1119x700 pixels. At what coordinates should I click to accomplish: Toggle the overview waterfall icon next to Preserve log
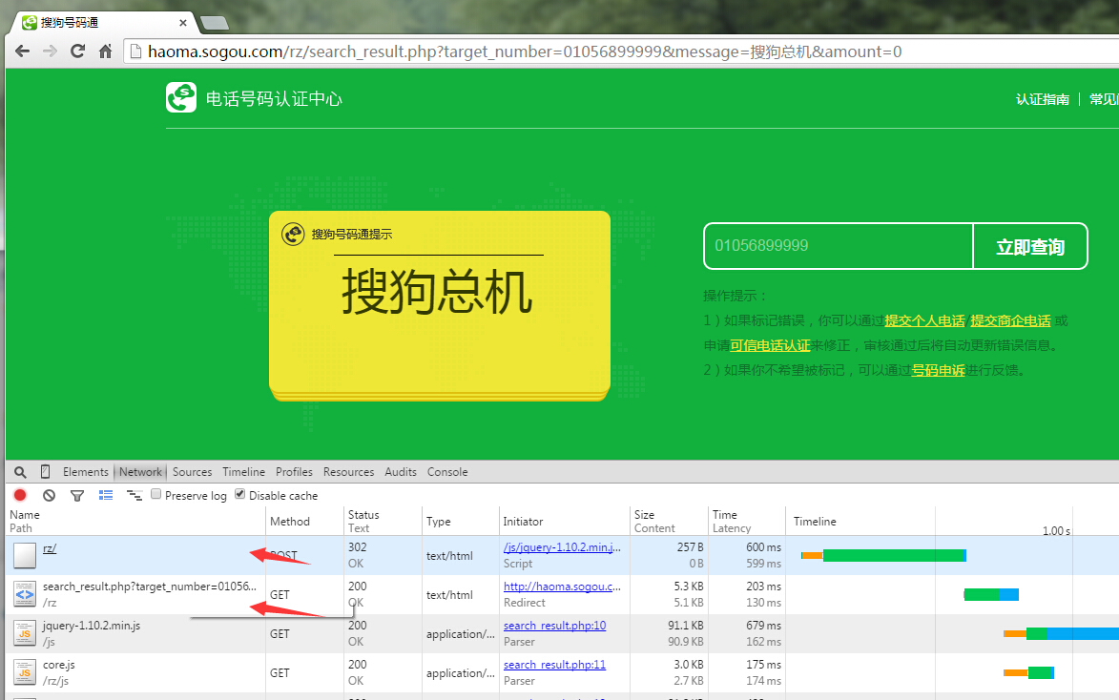tap(135, 495)
